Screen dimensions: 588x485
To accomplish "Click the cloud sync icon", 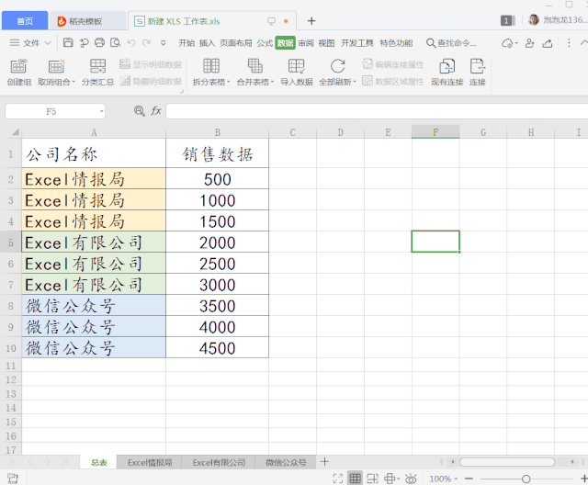I will (509, 43).
